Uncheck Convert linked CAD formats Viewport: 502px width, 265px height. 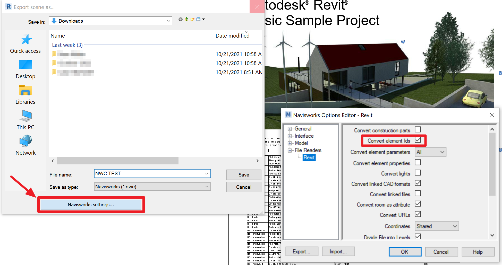[418, 183]
